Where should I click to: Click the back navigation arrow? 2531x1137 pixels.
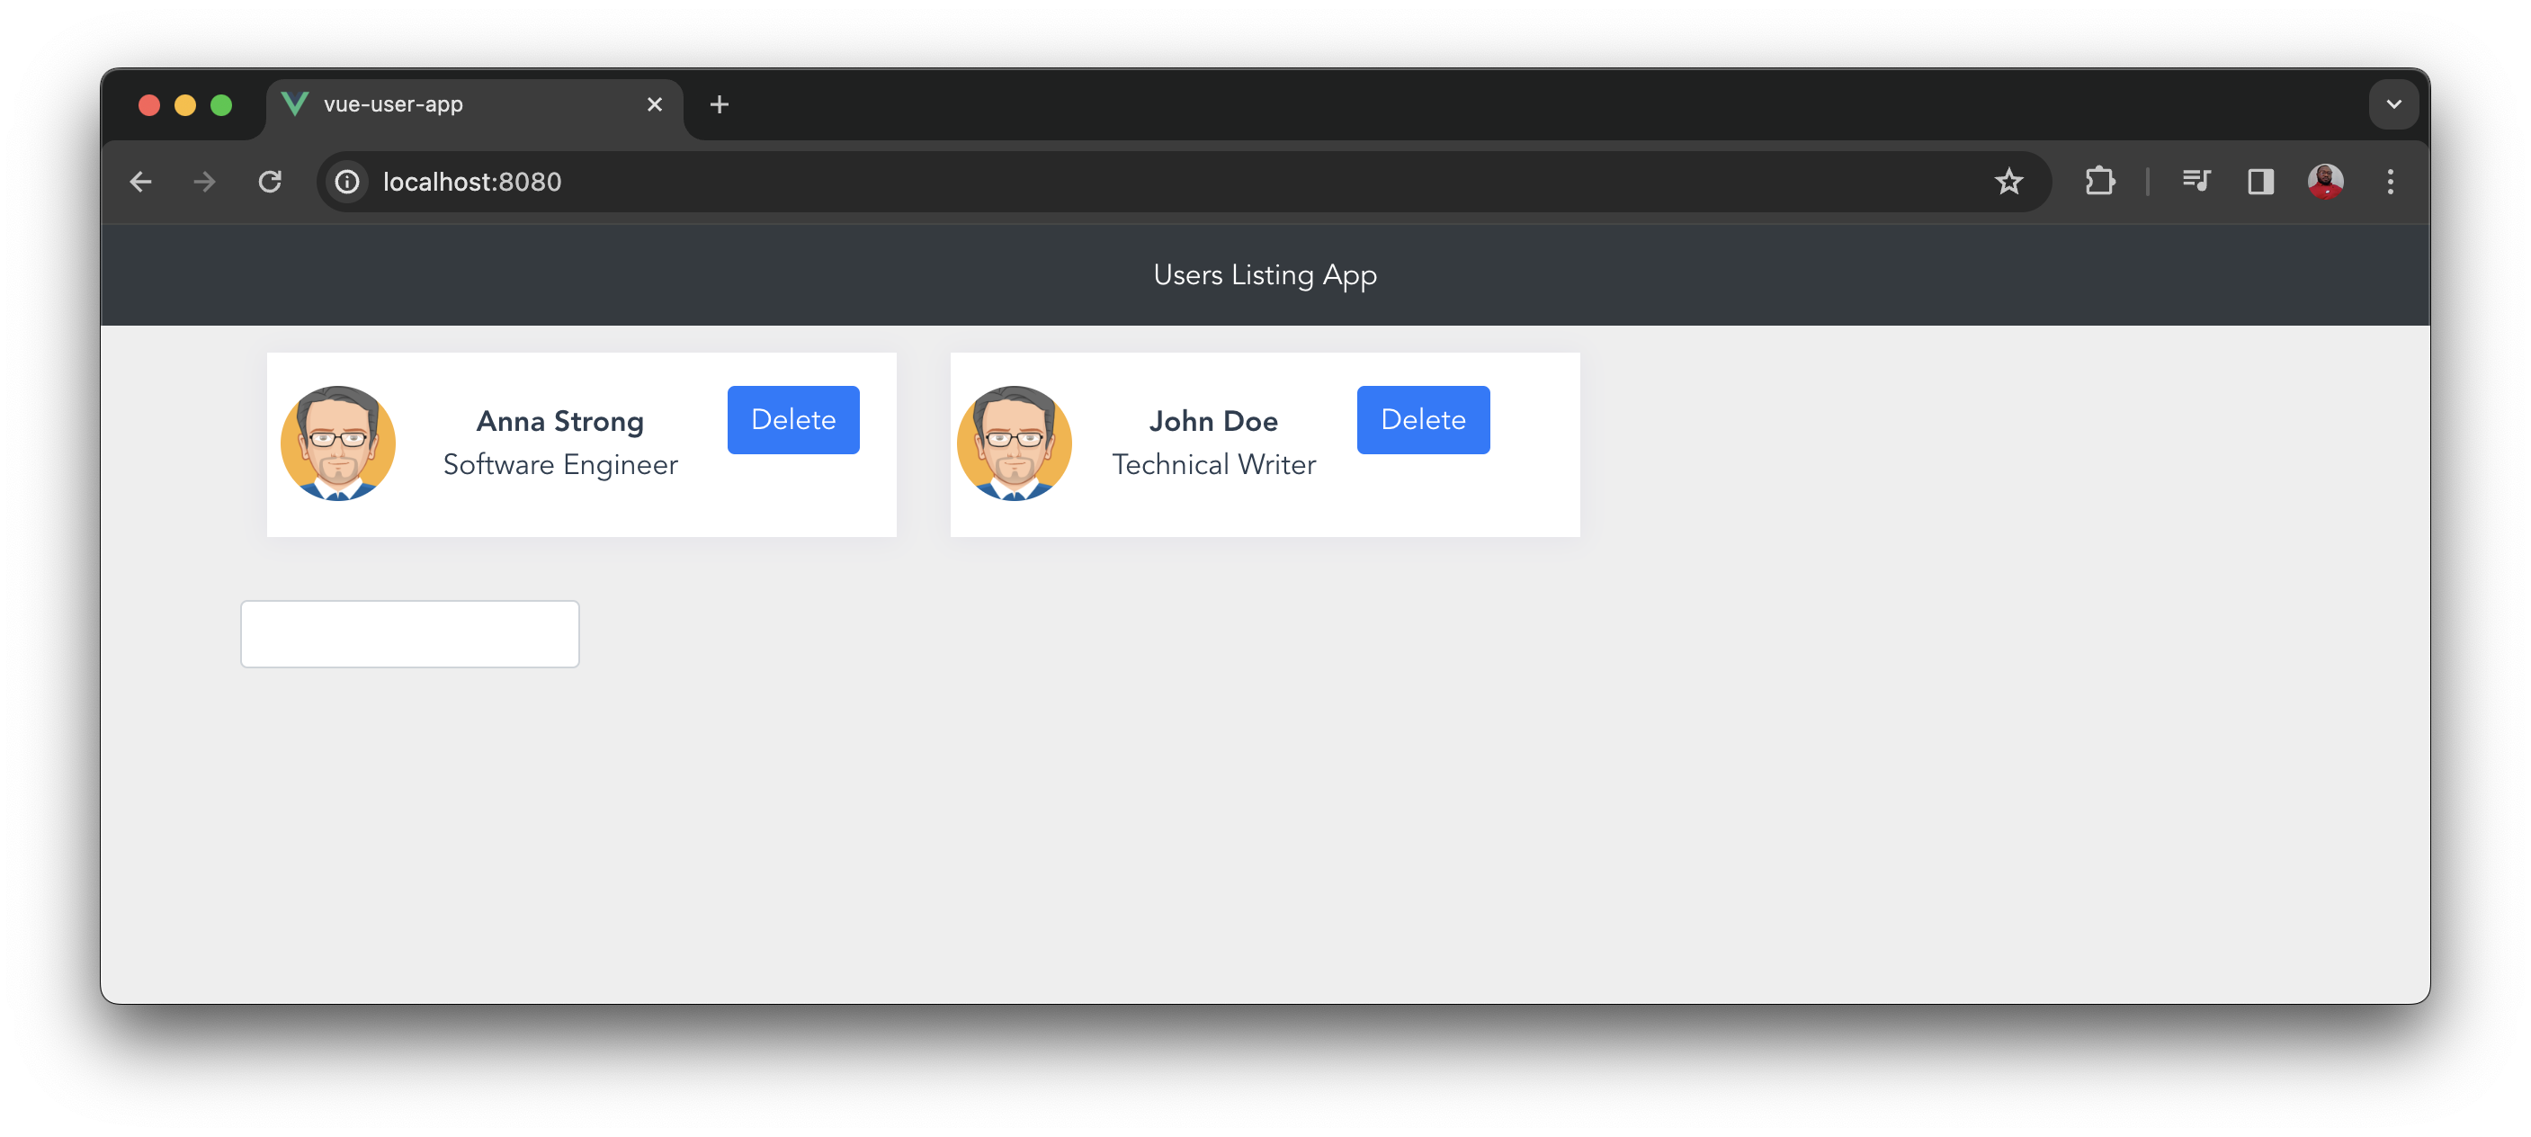click(x=140, y=182)
